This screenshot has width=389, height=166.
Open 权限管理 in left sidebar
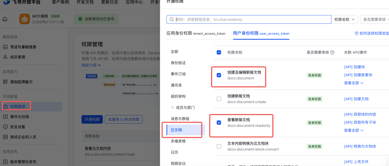(x=31, y=107)
